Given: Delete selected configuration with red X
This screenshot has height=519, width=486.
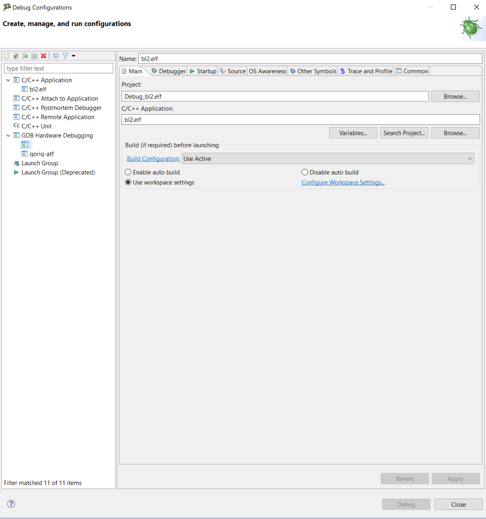Looking at the screenshot, I should (x=43, y=56).
